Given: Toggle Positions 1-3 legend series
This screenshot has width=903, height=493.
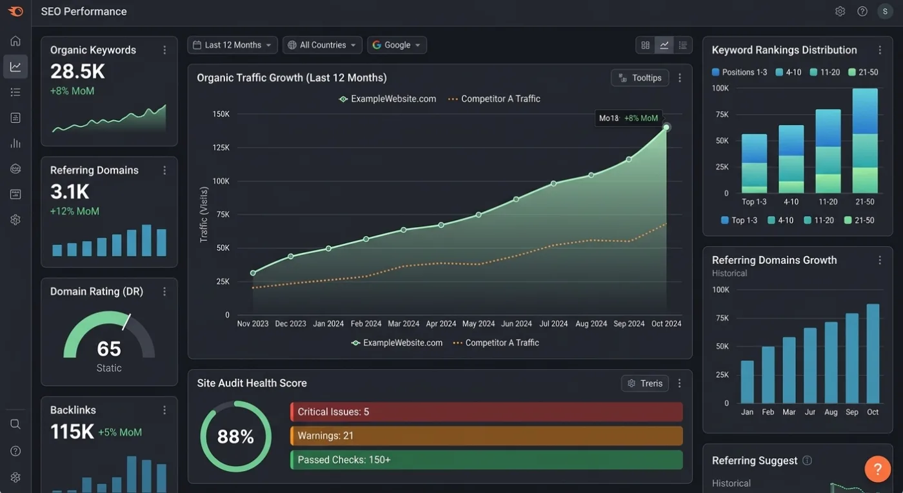Looking at the screenshot, I should (739, 72).
